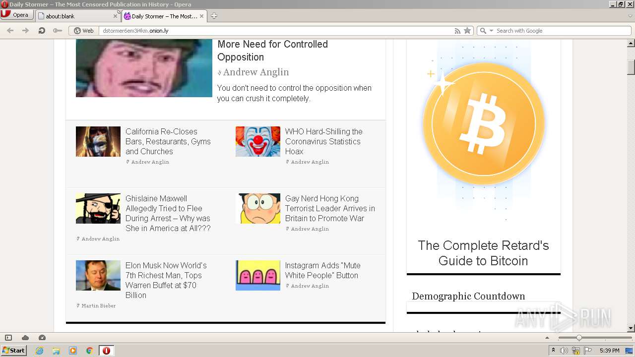Click the California article thumbnail image
635x357 pixels.
pyautogui.click(x=98, y=141)
